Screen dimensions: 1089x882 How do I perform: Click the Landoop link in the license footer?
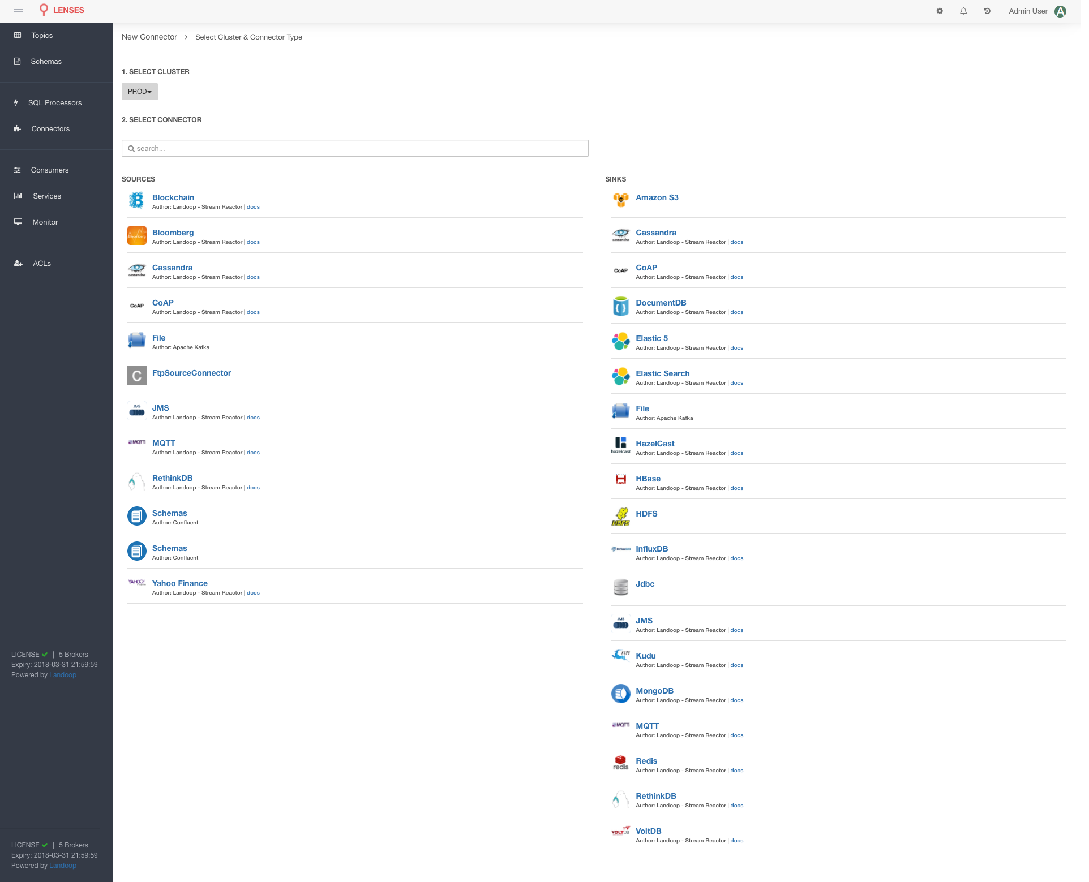point(62,674)
